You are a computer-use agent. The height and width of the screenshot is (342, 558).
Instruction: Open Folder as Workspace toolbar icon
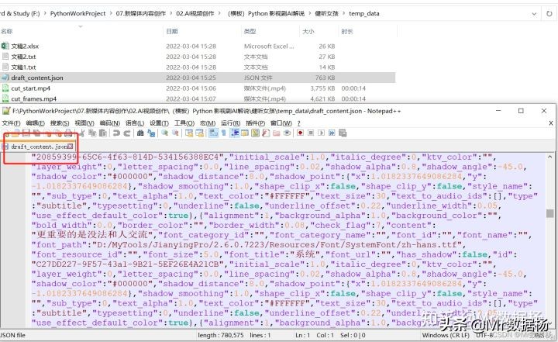(276, 133)
